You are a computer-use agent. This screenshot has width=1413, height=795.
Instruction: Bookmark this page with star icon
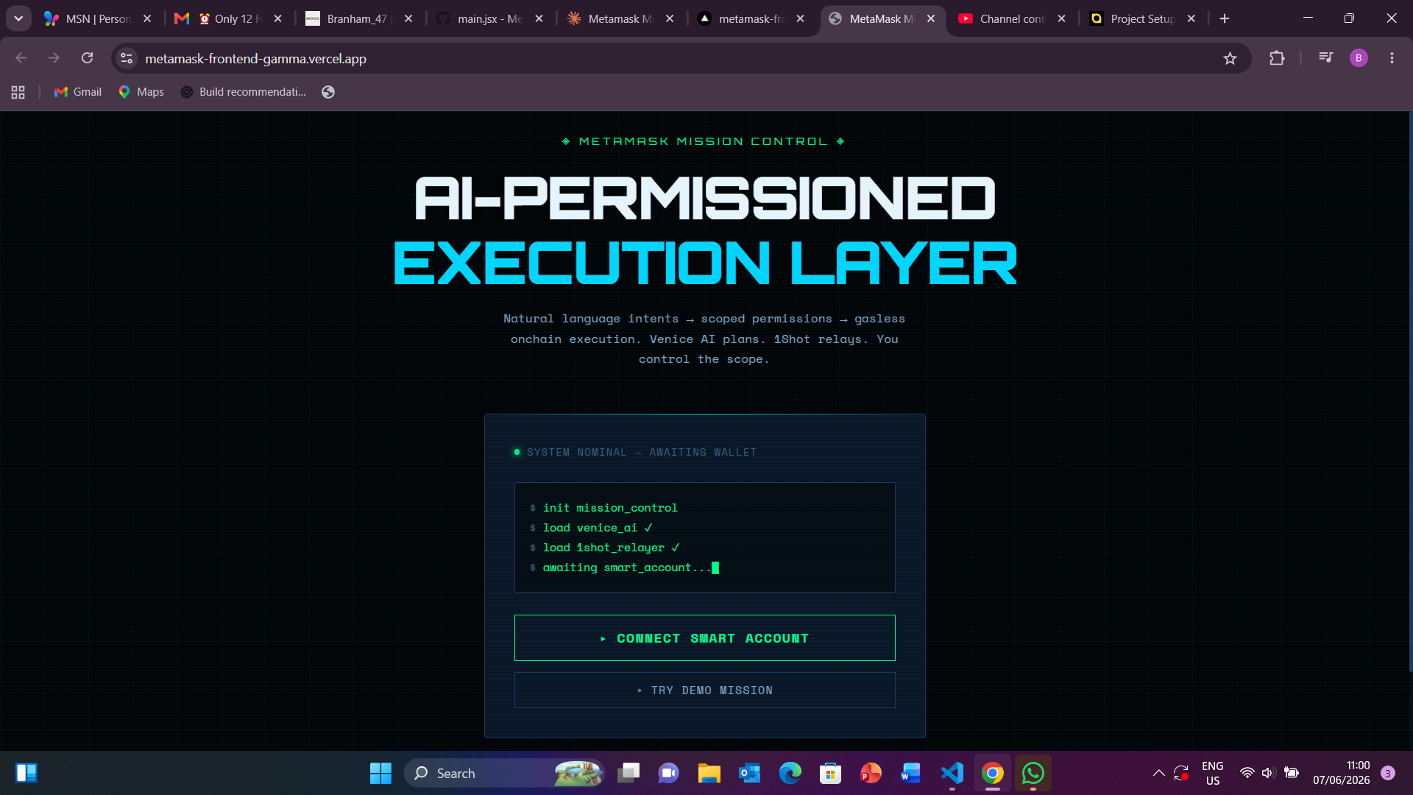click(x=1230, y=58)
